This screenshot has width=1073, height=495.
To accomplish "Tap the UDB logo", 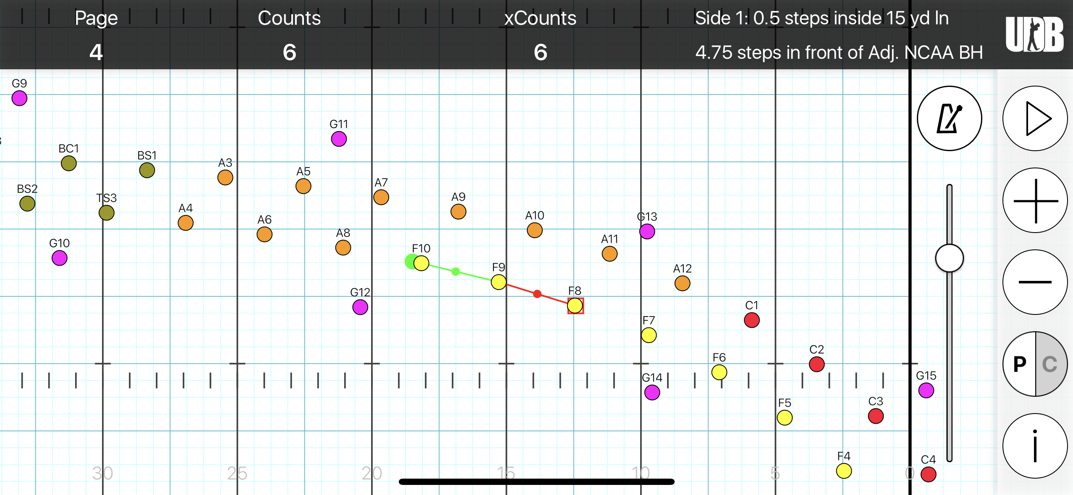I will click(1034, 34).
